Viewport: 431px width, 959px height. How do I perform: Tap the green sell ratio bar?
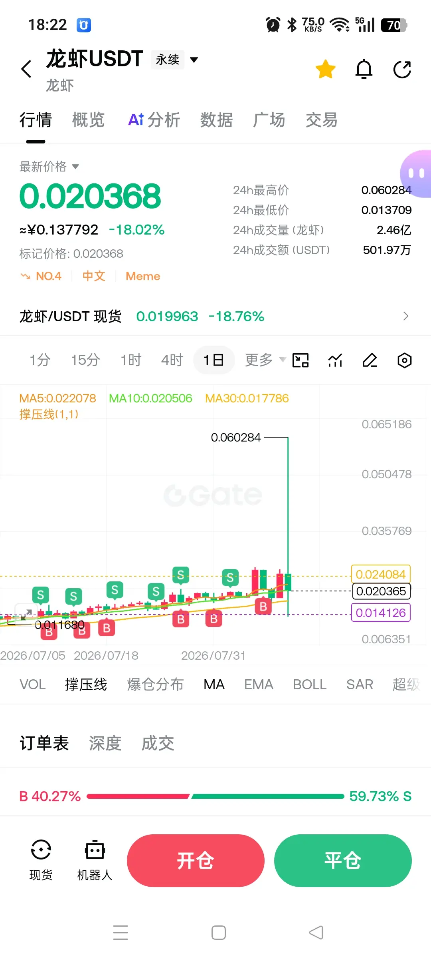268,796
